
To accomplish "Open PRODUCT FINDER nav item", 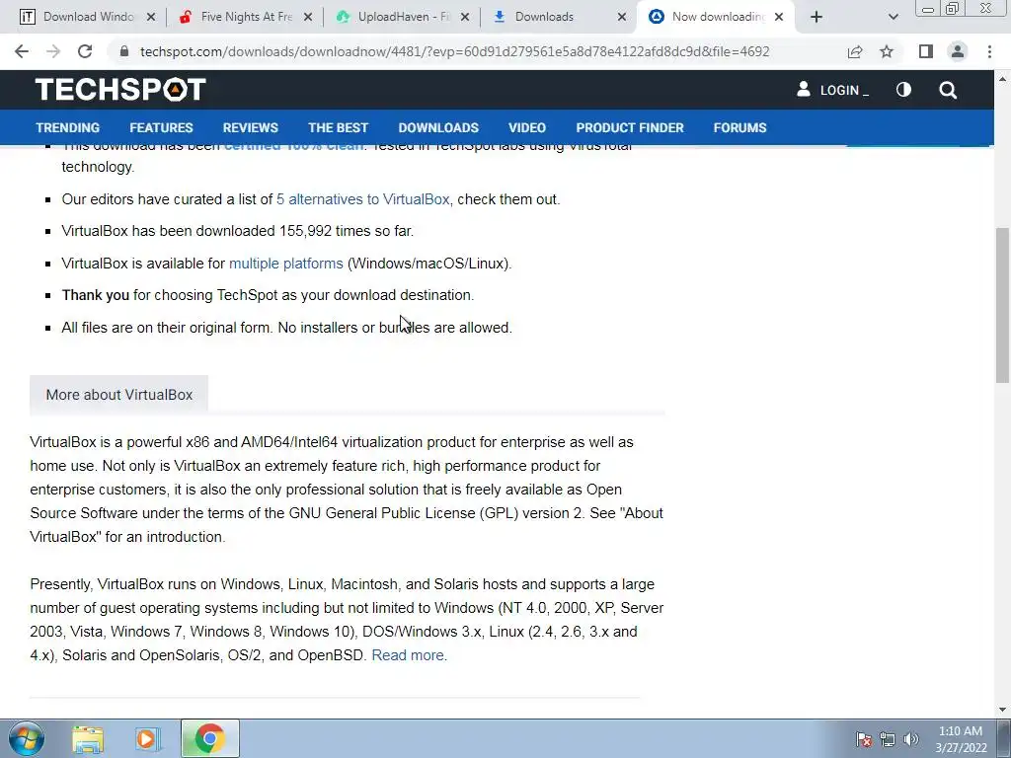I will point(630,127).
